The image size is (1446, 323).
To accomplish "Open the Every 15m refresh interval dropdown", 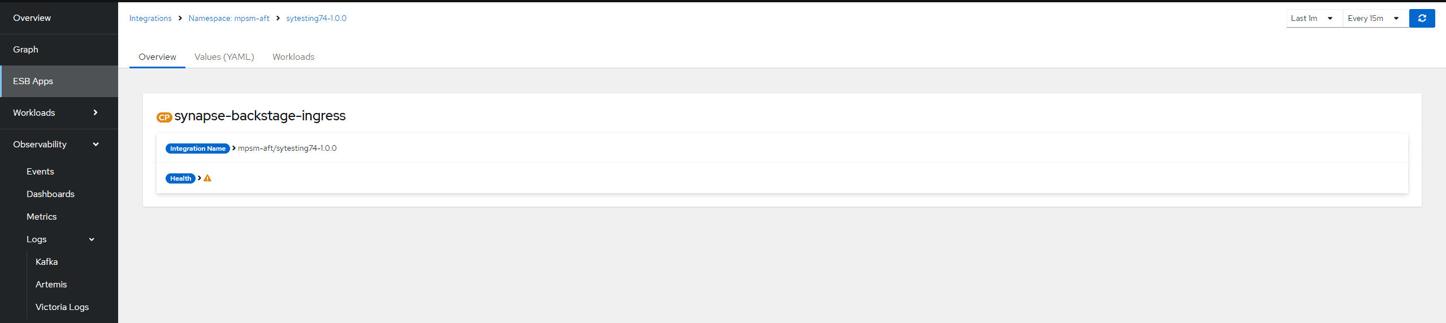I will tap(1375, 18).
